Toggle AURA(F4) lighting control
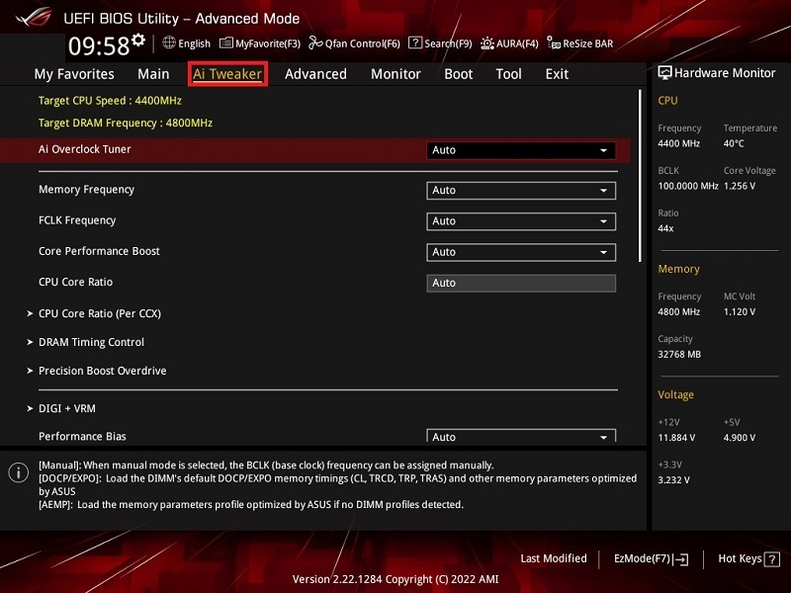Screen dimensions: 791x593 [509, 43]
